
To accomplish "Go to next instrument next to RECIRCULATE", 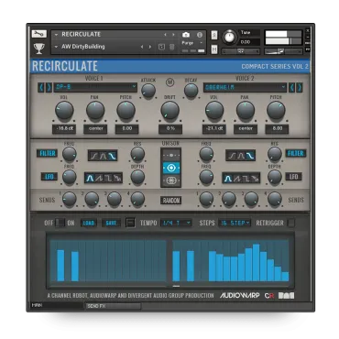I will pyautogui.click(x=173, y=35).
